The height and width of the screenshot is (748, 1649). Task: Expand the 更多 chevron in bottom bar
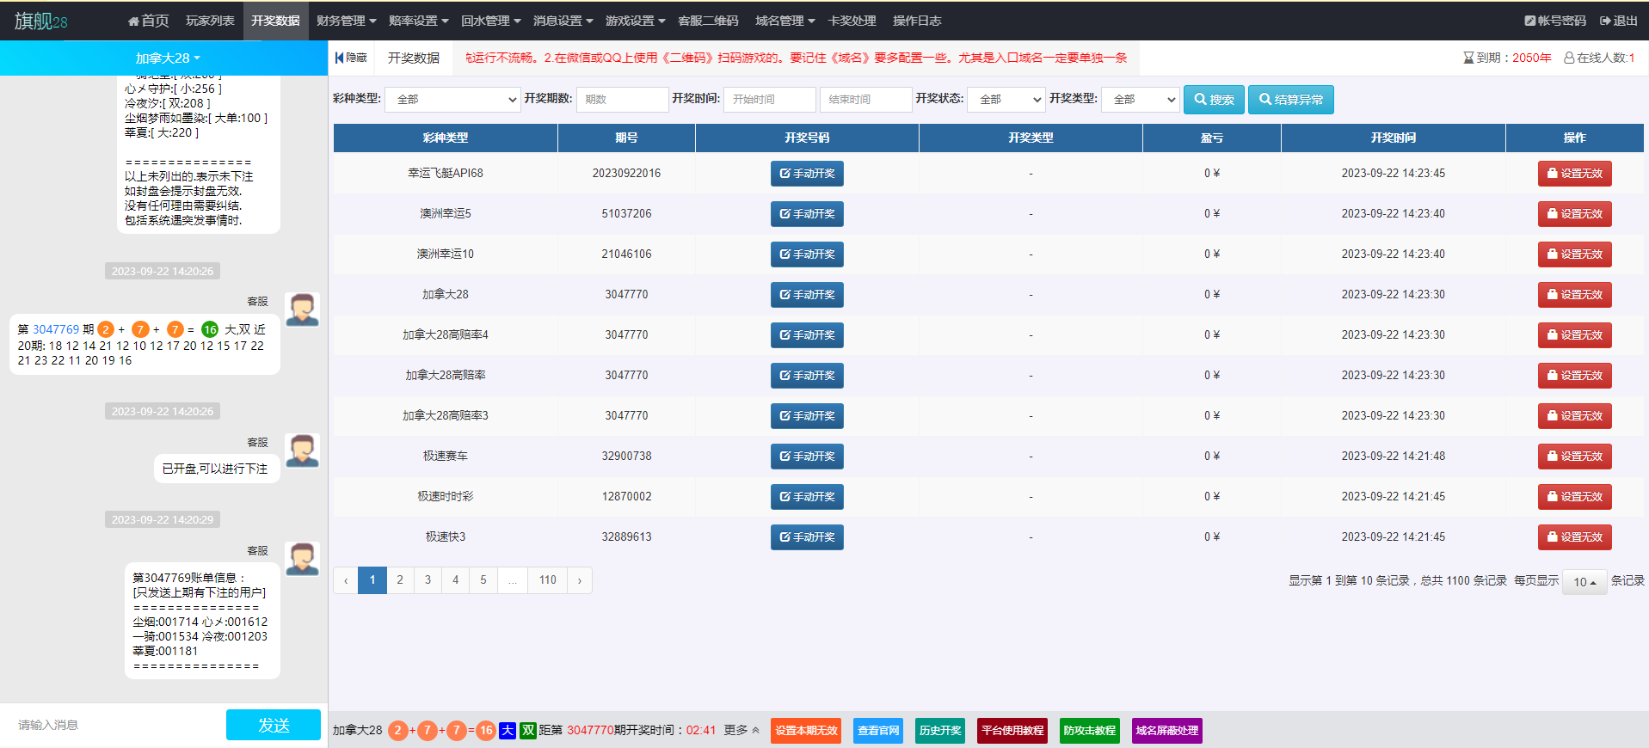pos(755,730)
